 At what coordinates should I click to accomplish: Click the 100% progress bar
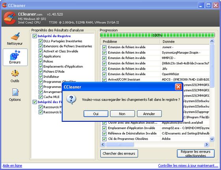coord(157,35)
